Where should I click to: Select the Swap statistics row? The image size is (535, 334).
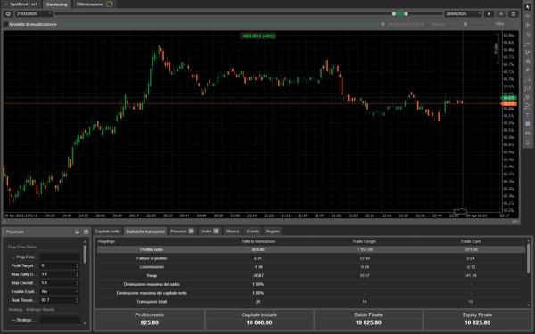[311, 276]
